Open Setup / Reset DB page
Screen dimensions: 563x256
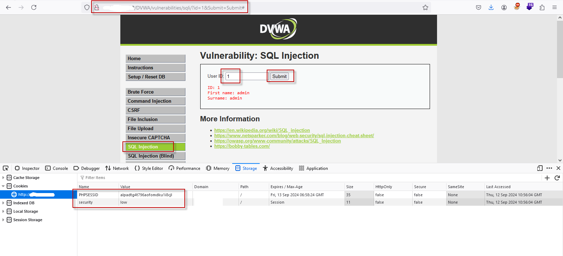tap(156, 77)
